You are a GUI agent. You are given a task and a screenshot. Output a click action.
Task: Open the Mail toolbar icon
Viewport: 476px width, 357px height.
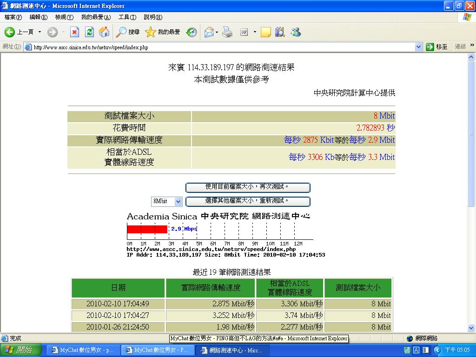tap(209, 32)
